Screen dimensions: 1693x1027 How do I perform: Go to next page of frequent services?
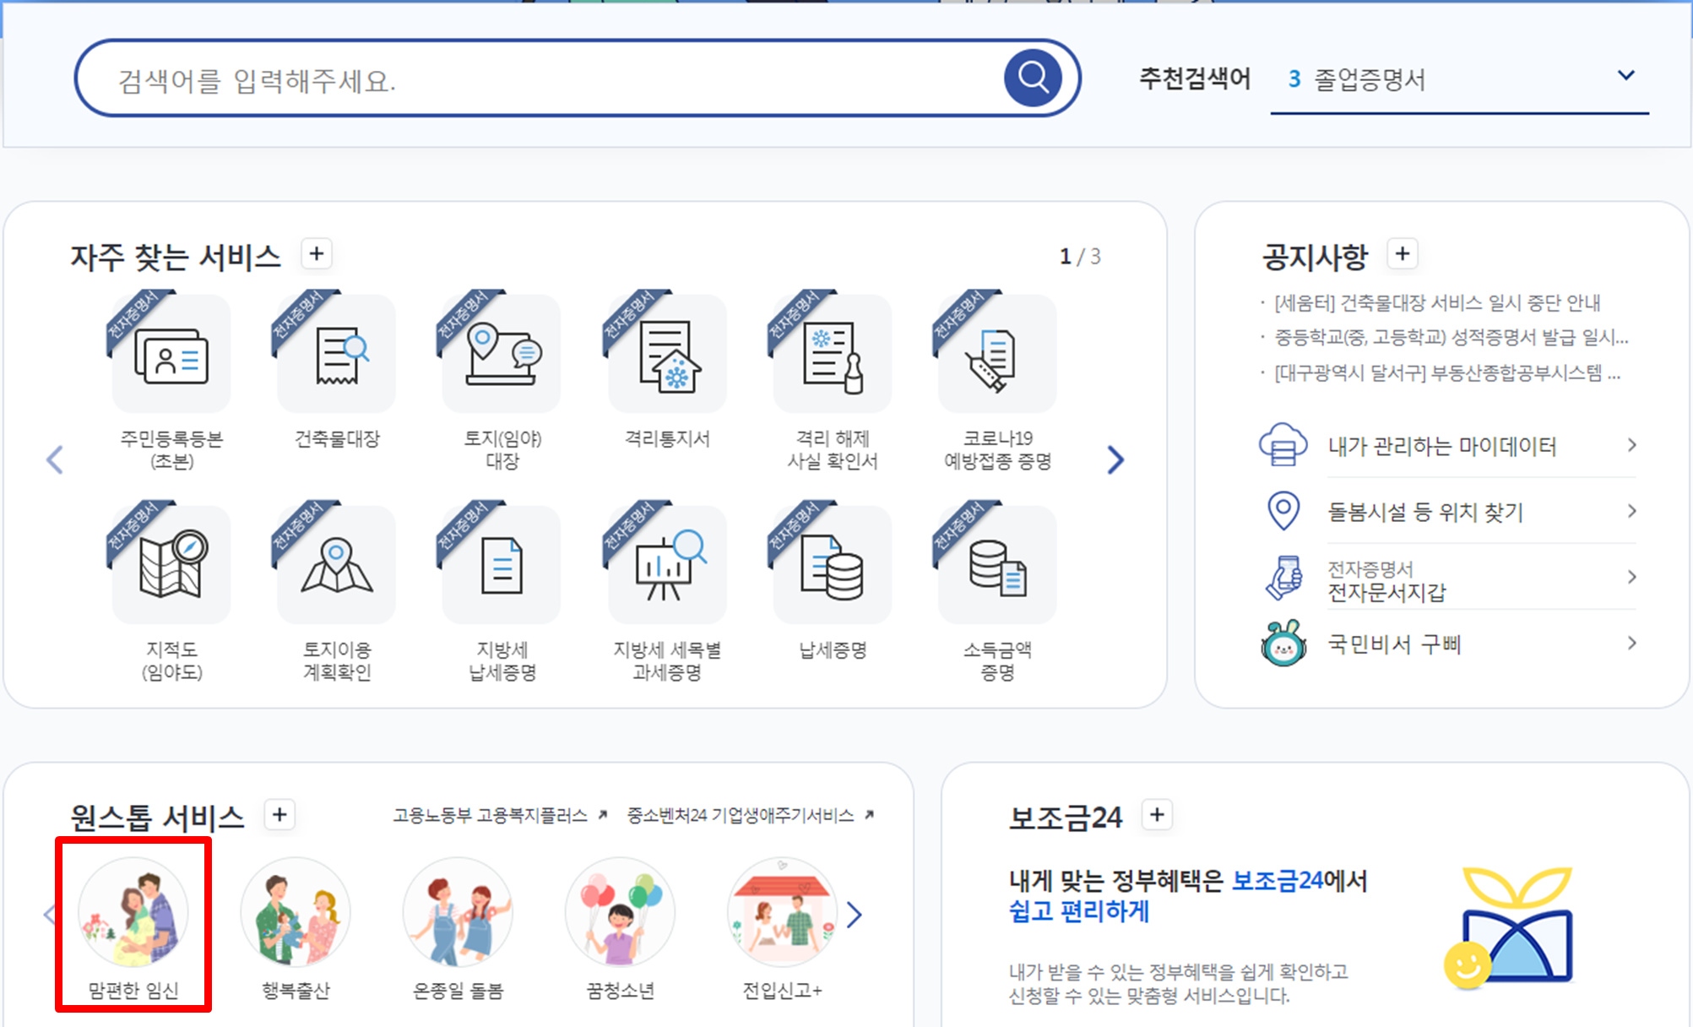click(1115, 460)
